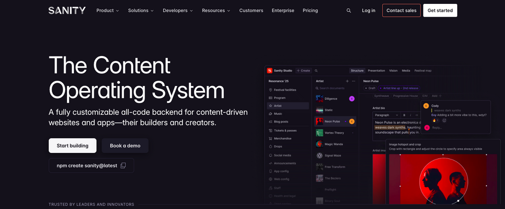Click the Log in link
The height and width of the screenshot is (209, 505).
(x=368, y=11)
